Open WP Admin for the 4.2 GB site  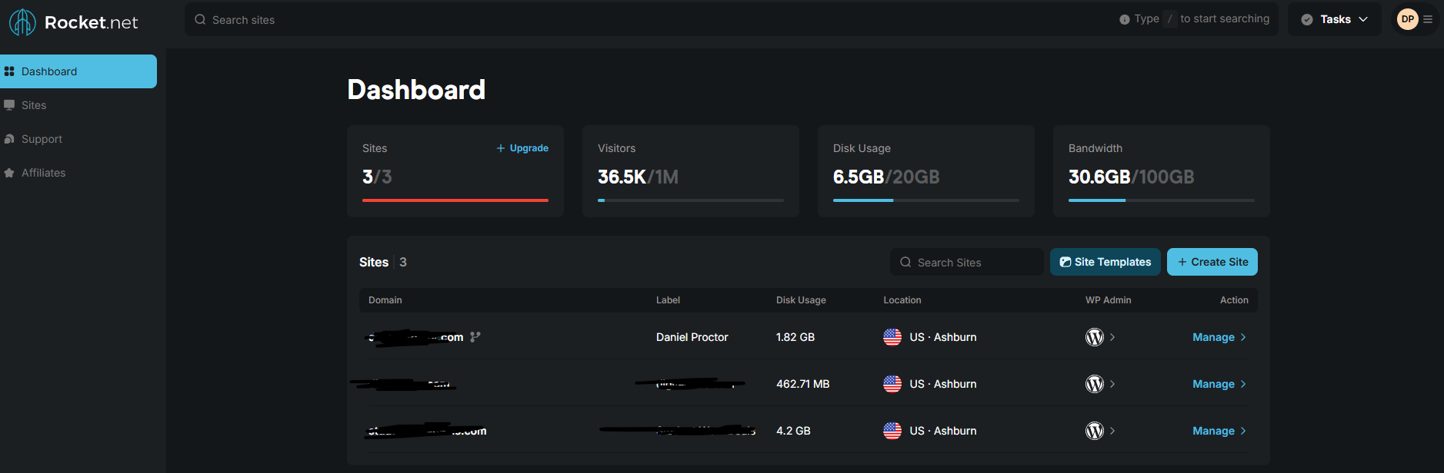[1095, 431]
